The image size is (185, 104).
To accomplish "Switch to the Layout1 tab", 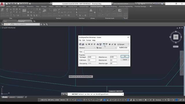I will click(12, 97).
